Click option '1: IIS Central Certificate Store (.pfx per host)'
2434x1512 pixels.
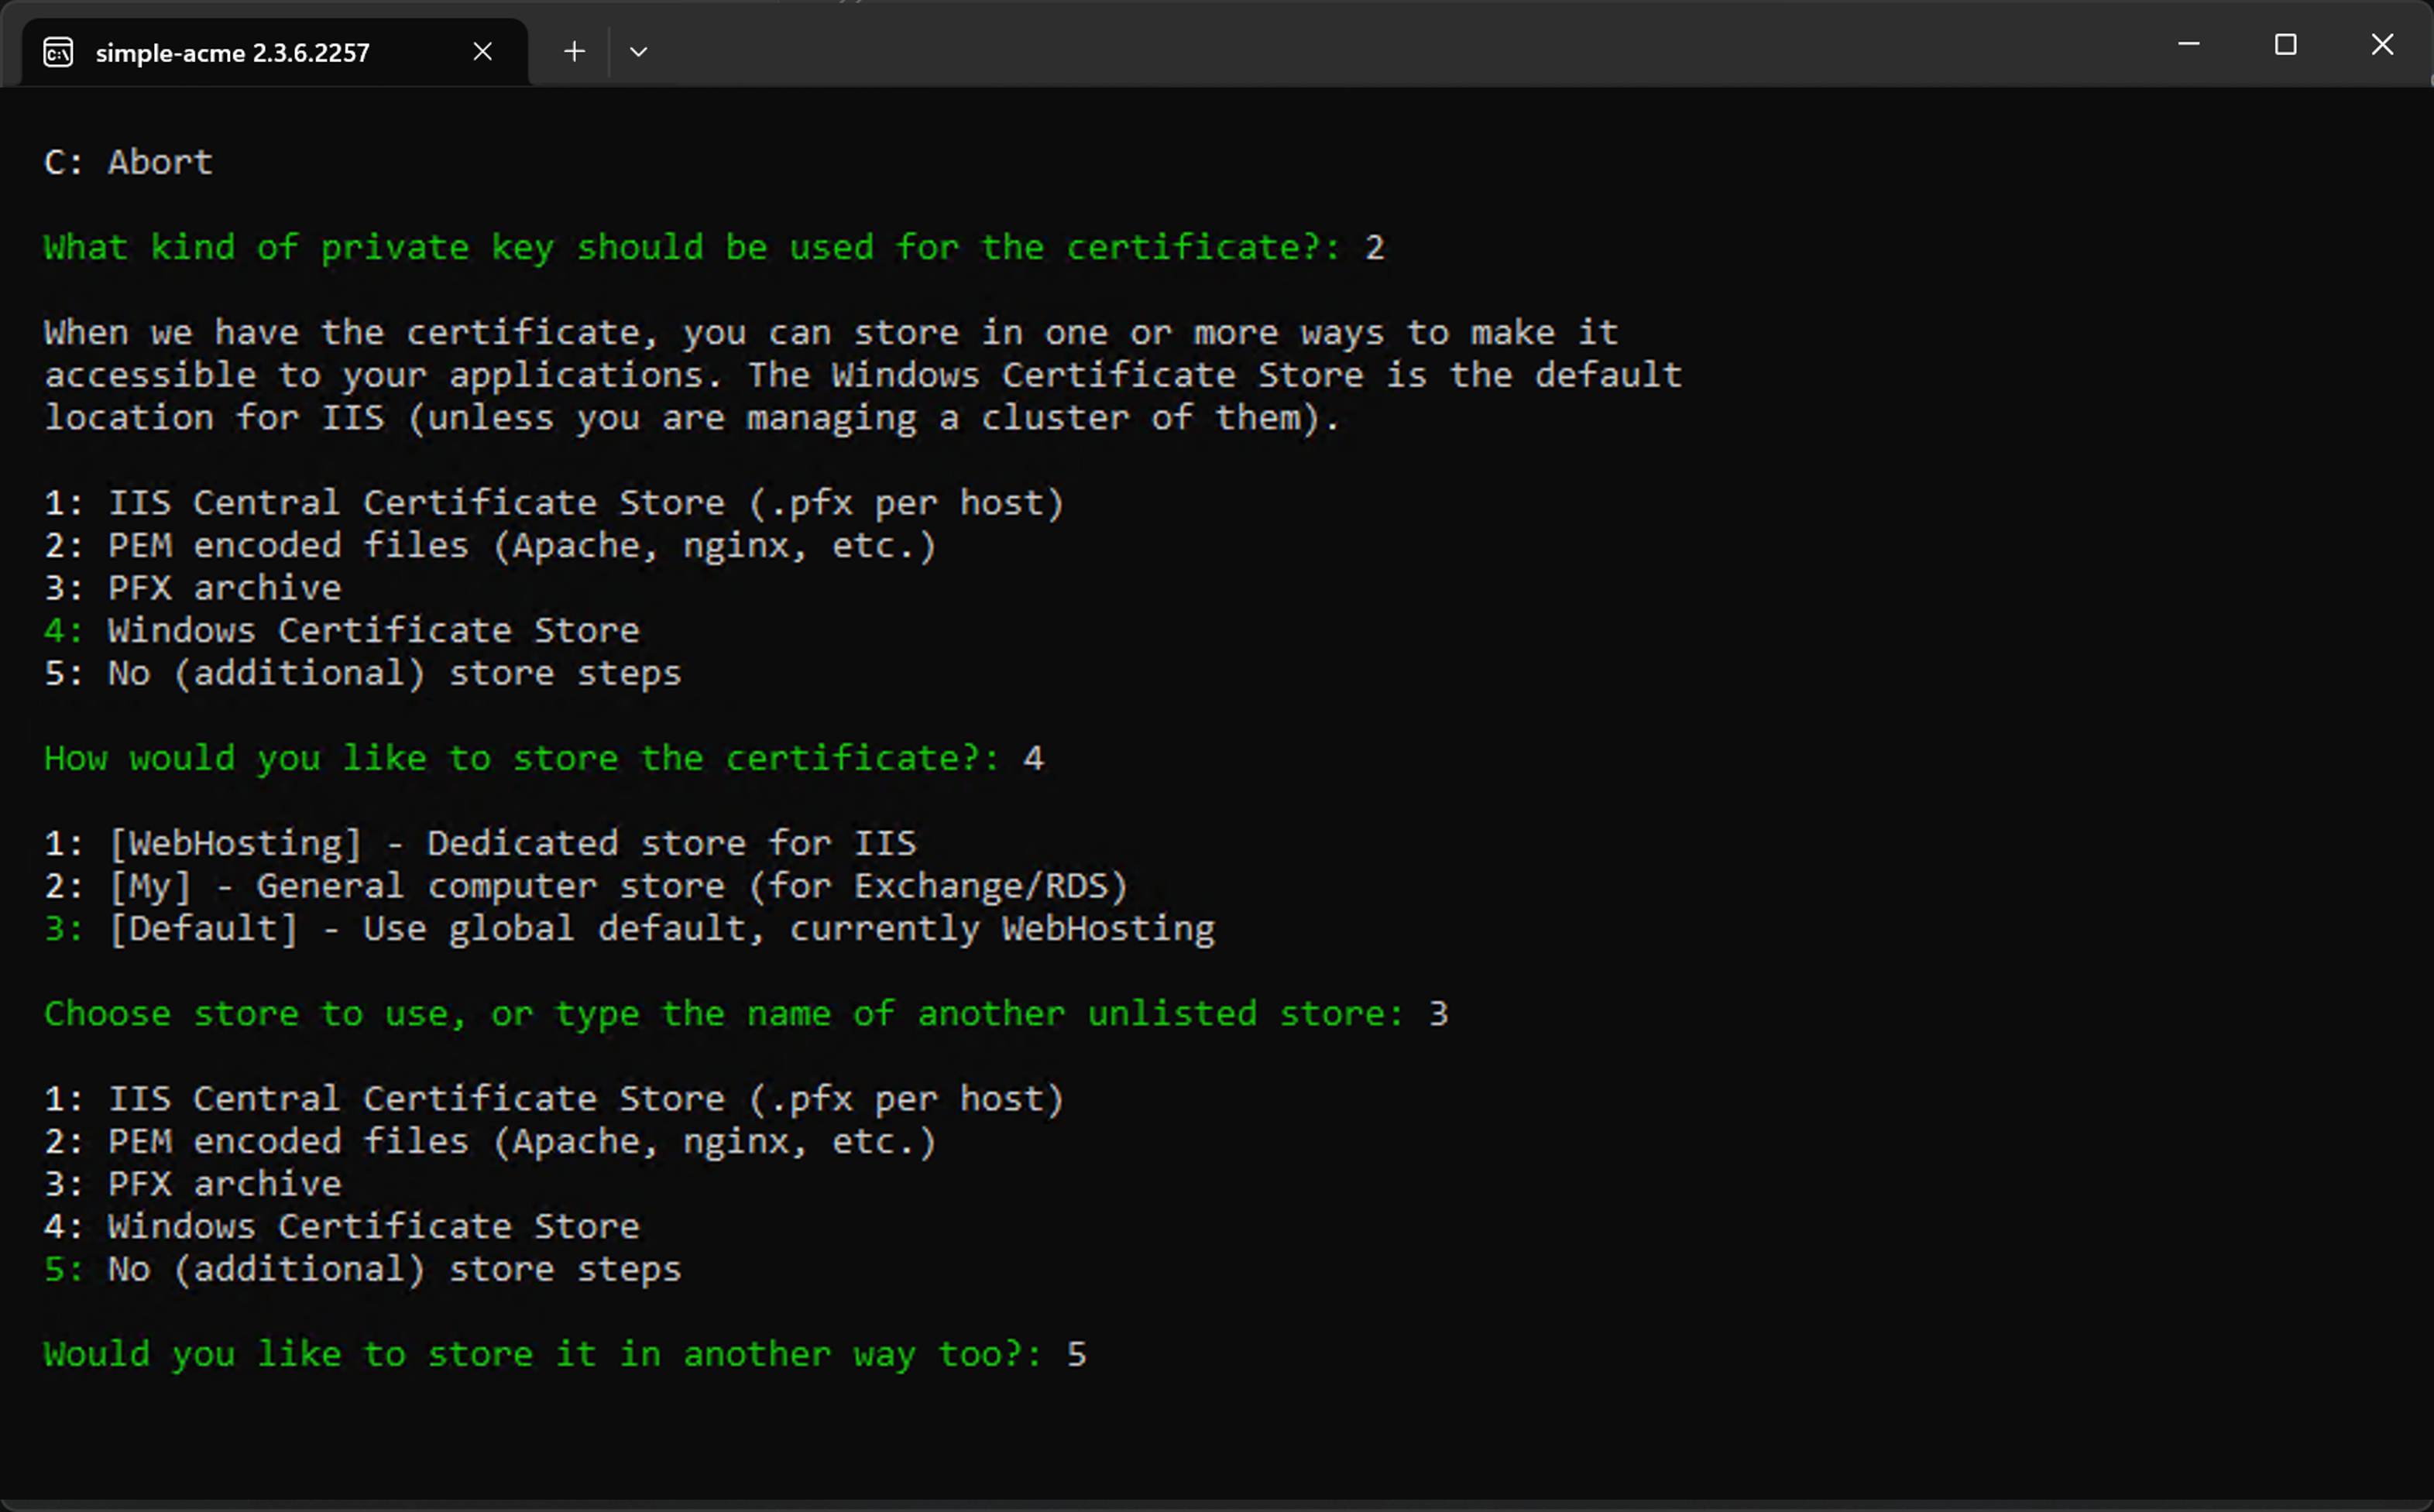click(553, 502)
